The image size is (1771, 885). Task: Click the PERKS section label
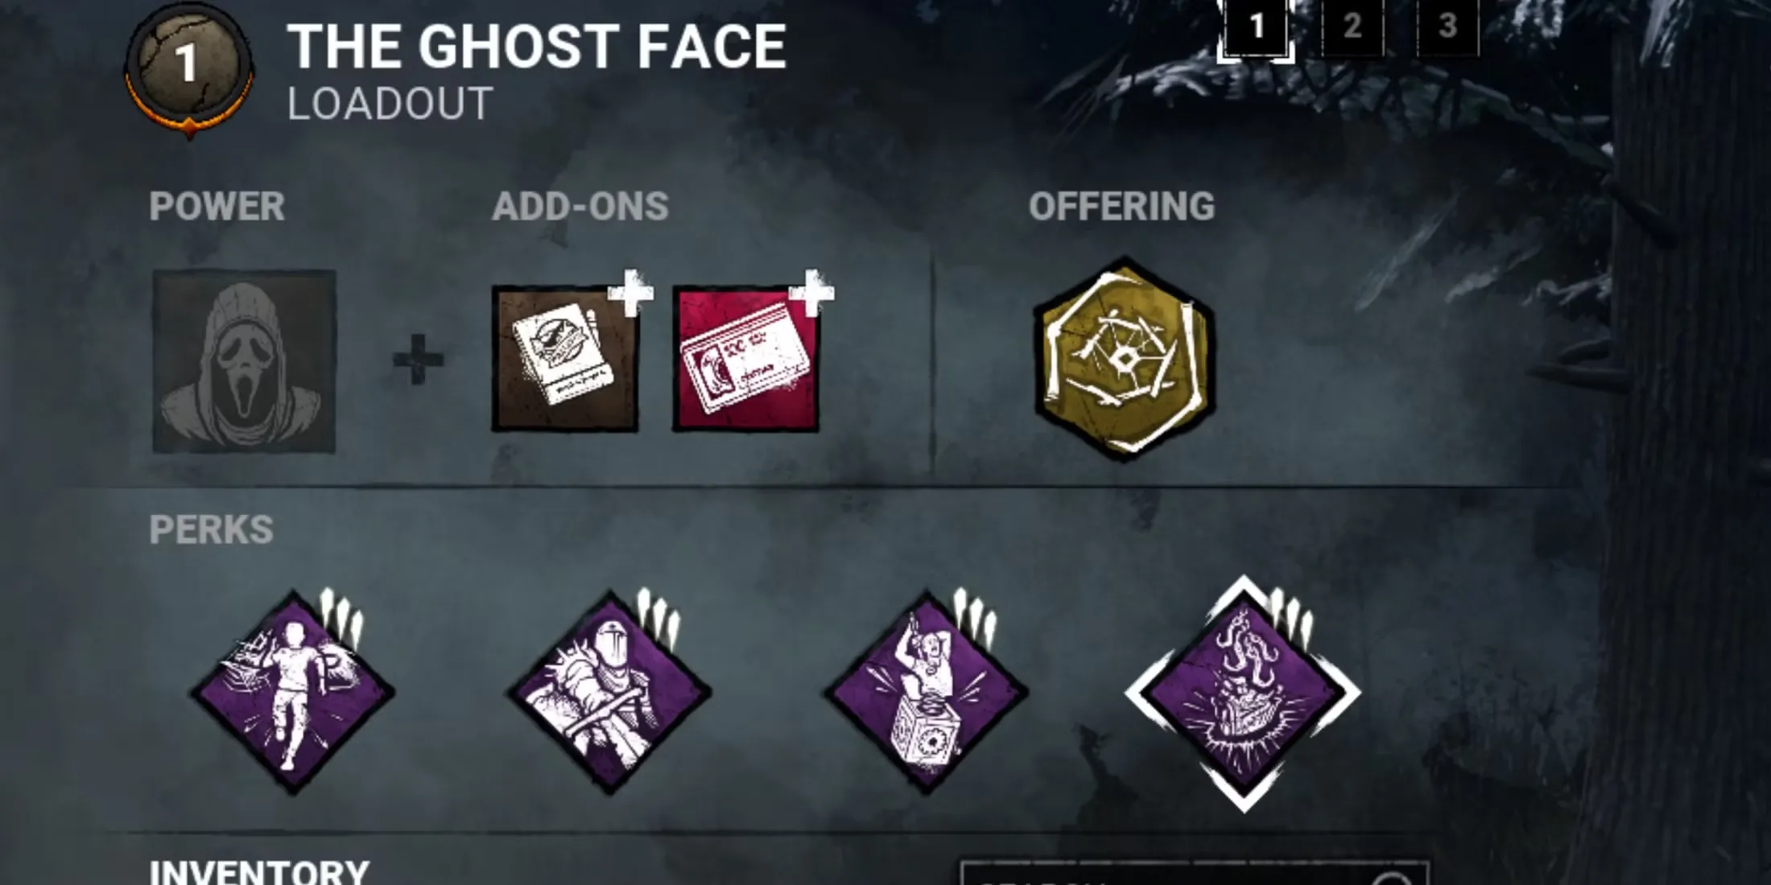[211, 529]
